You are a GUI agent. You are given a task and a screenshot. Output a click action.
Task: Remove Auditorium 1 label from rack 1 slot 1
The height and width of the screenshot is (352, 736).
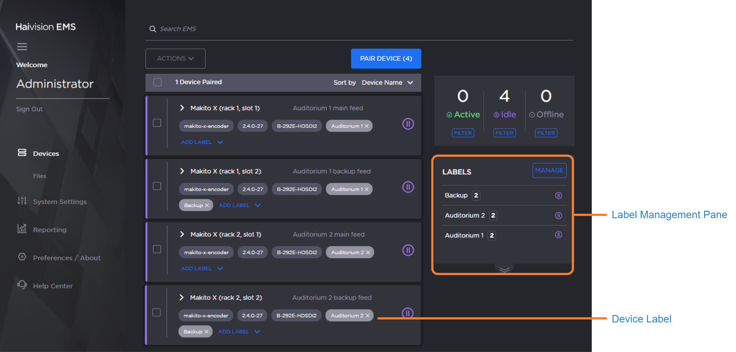coord(367,126)
